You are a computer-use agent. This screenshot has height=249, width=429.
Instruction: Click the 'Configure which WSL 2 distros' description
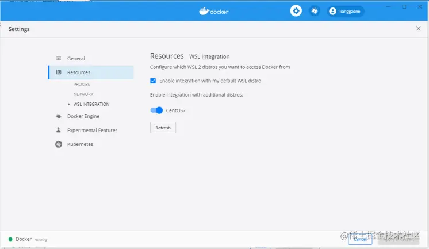coord(220,67)
